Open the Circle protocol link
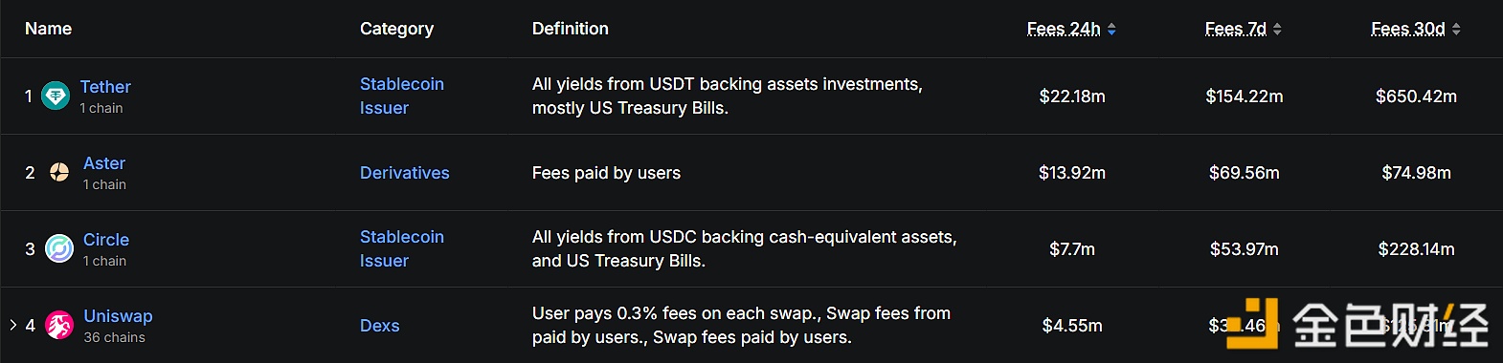 pos(106,240)
